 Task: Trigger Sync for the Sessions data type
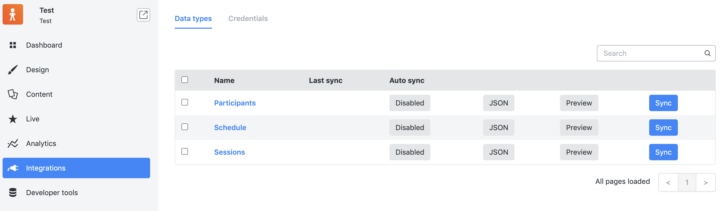(663, 152)
